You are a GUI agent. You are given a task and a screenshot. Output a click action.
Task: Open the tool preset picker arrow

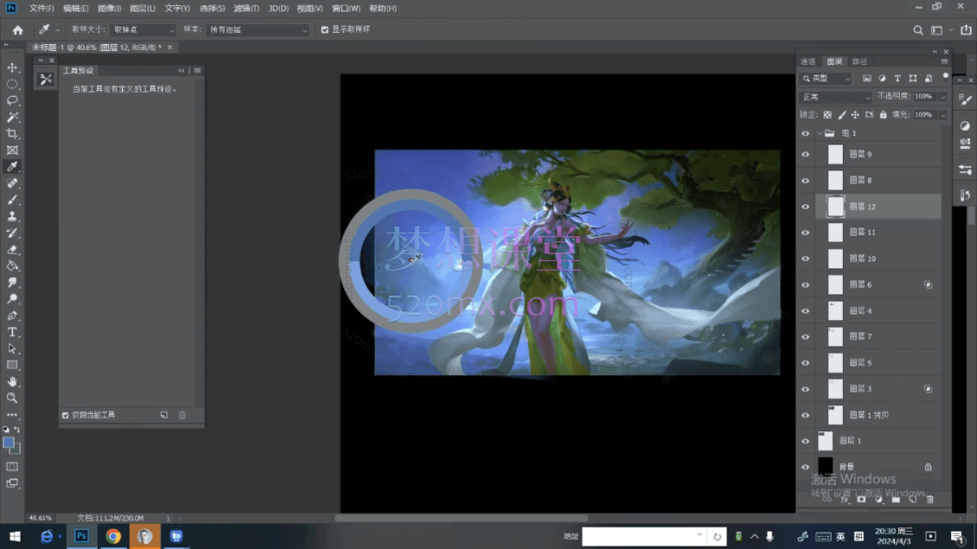click(57, 30)
